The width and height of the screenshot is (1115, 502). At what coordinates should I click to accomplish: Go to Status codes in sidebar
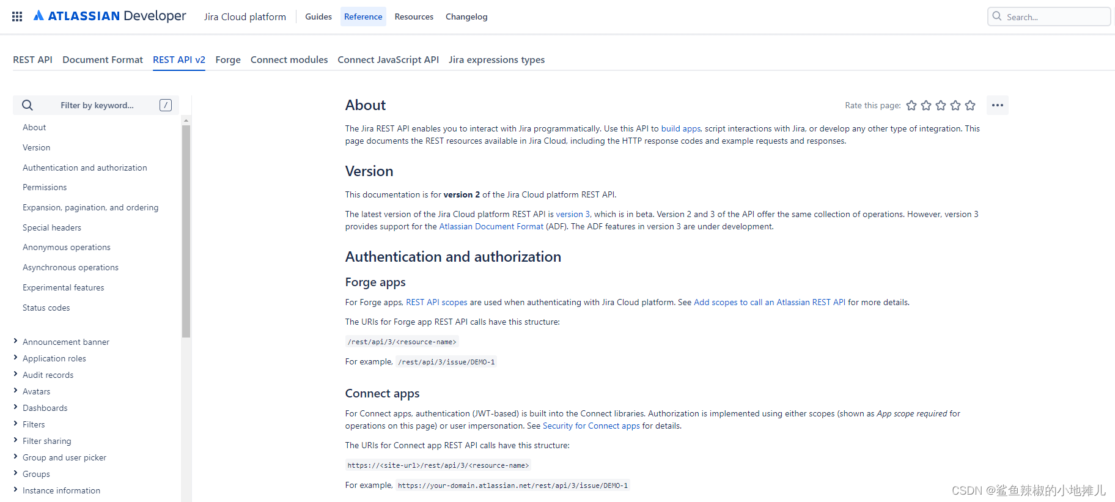tap(46, 308)
